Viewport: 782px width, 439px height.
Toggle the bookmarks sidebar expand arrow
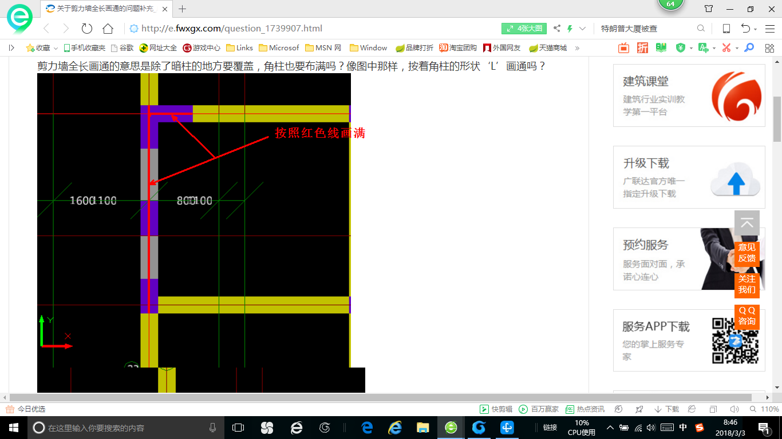11,48
